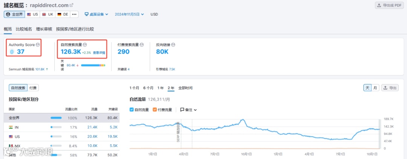Switch chart granularity to 月
The width and height of the screenshot is (407, 159).
[375, 88]
